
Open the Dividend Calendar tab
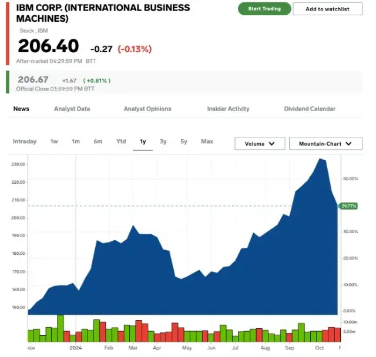(310, 109)
